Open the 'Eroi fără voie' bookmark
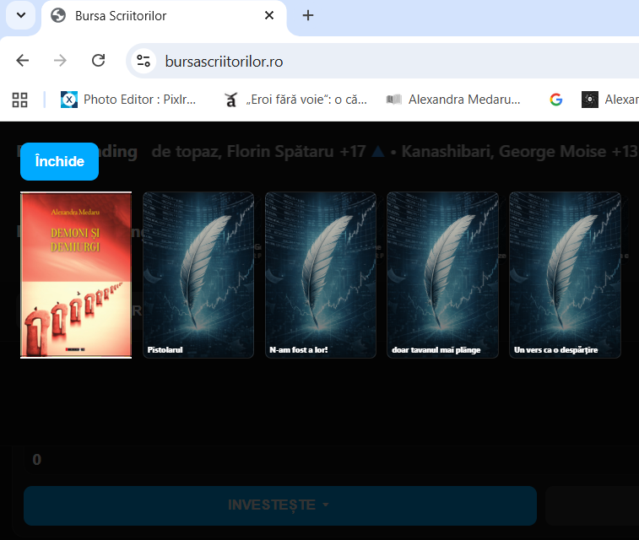 tap(295, 100)
